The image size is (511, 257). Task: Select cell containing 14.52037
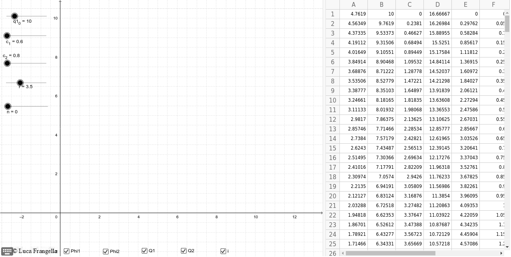[x=437, y=71]
